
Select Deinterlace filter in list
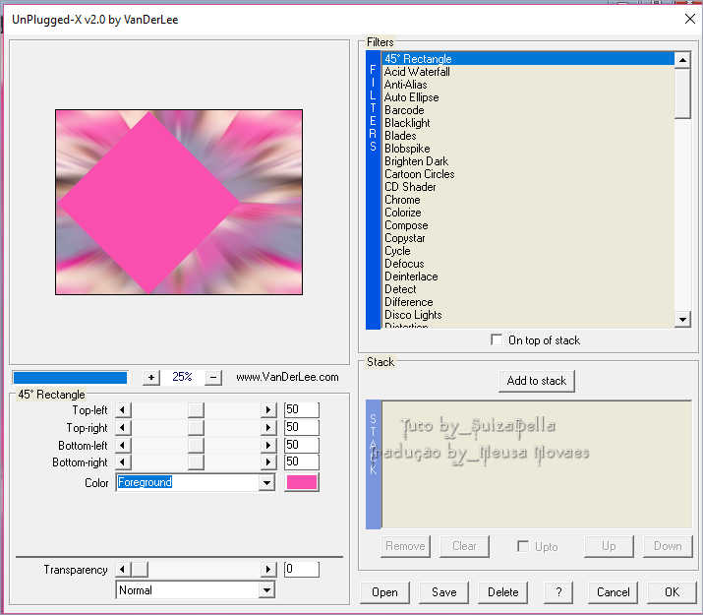pyautogui.click(x=528, y=277)
